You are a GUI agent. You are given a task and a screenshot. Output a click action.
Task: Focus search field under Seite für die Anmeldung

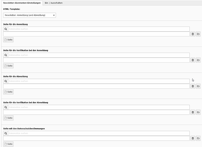(98, 29)
